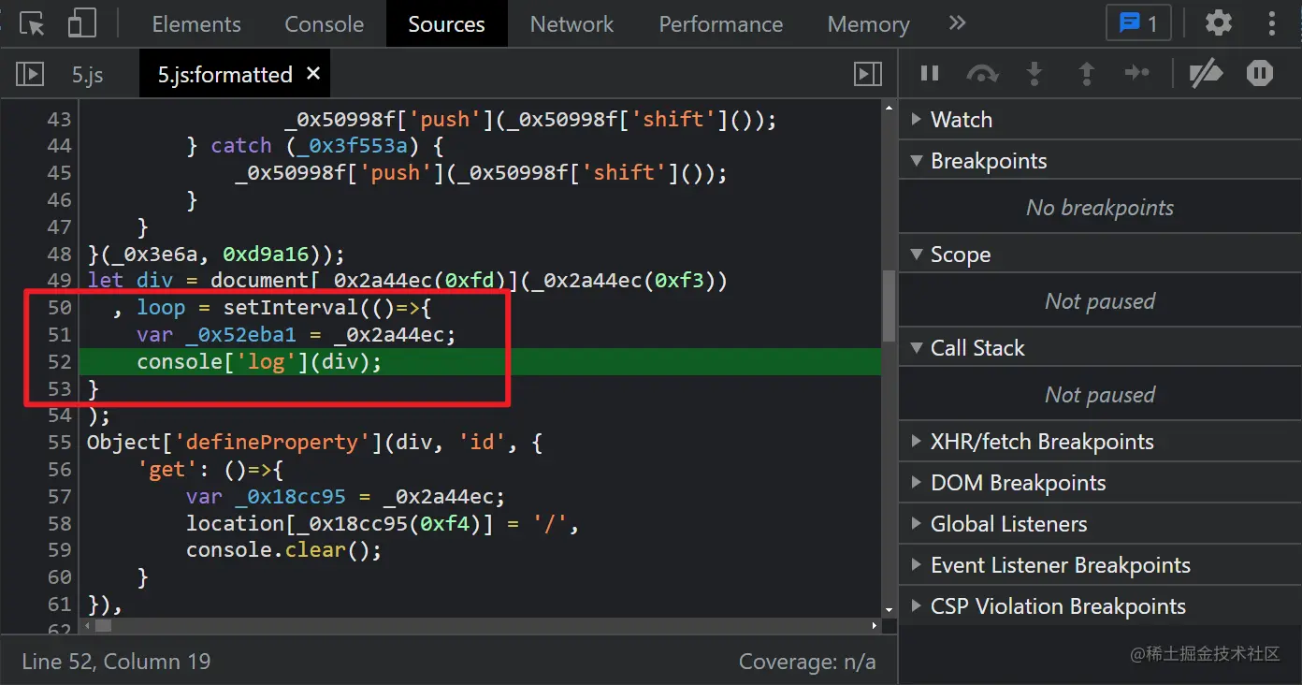Open the Memory tab
The width and height of the screenshot is (1302, 685).
(868, 24)
